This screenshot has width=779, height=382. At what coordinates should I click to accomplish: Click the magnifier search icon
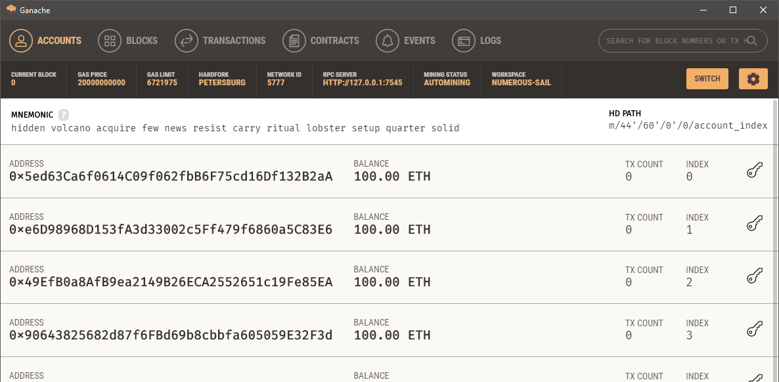pos(751,41)
